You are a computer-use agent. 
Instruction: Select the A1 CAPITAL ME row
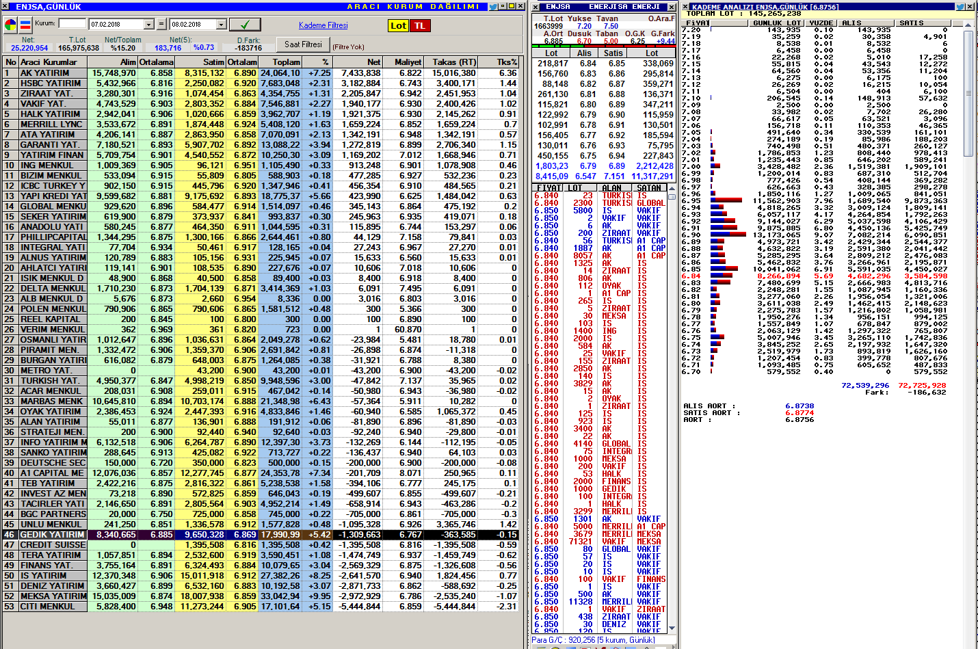261,473
